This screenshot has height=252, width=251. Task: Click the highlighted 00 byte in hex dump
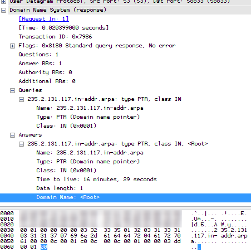pyautogui.click(x=44, y=247)
